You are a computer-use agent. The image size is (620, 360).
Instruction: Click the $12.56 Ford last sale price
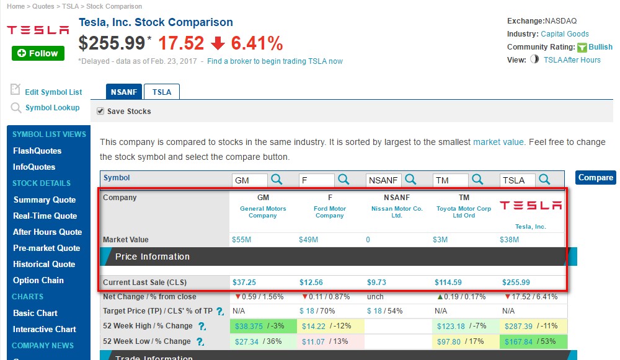pos(311,283)
